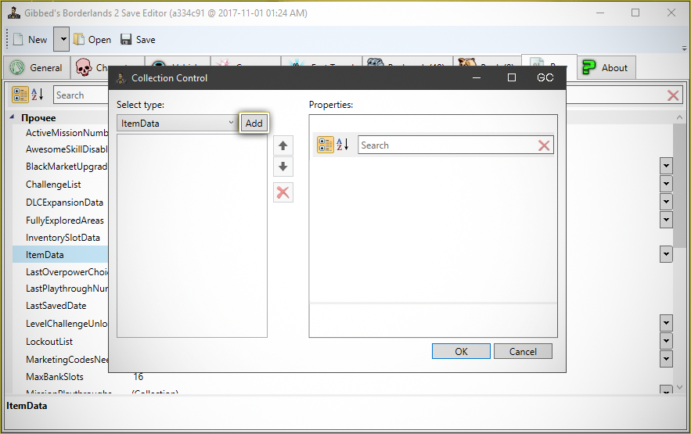Open dropdown on BlackMarketUpgrades row
The image size is (691, 434).
666,166
